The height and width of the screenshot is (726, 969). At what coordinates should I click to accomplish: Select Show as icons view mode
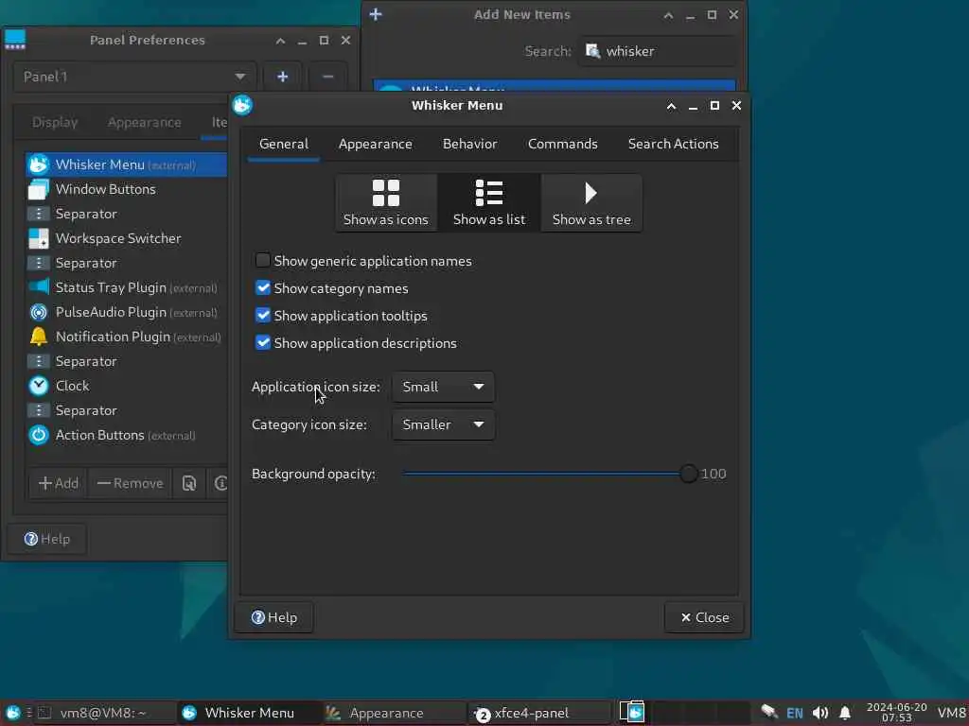click(x=386, y=202)
